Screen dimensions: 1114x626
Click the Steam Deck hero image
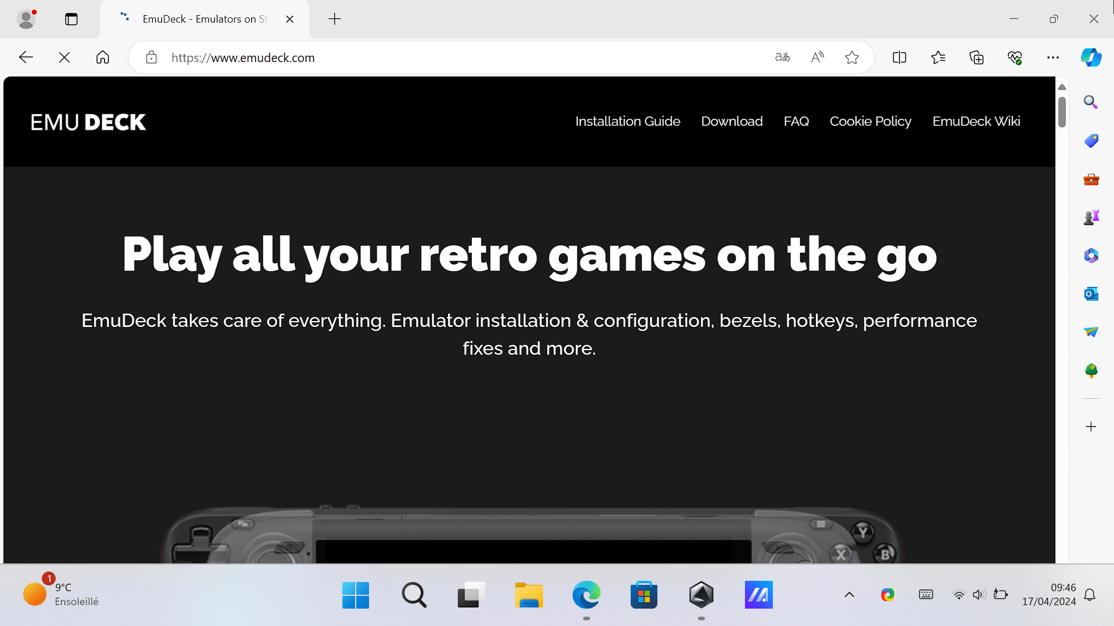pos(531,533)
